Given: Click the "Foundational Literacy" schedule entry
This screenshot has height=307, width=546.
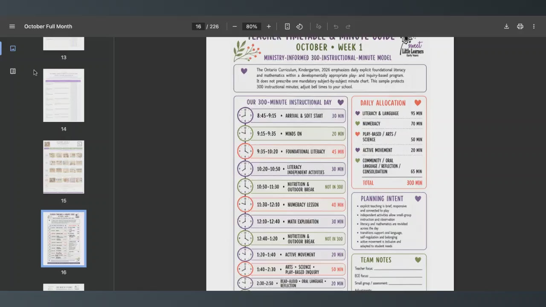Looking at the screenshot, I should pos(305,152).
